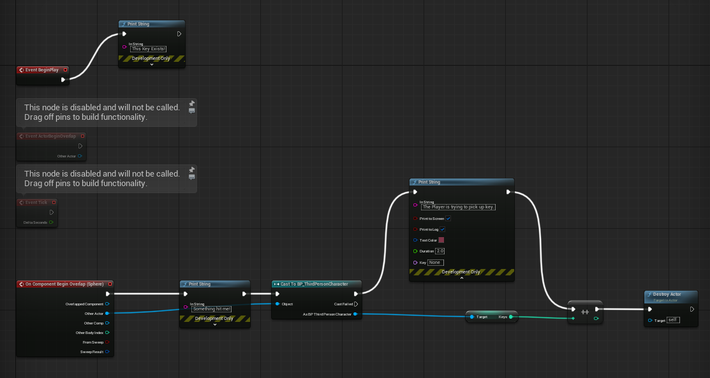Click the Key name pin
This screenshot has height=378, width=710.
(x=415, y=263)
